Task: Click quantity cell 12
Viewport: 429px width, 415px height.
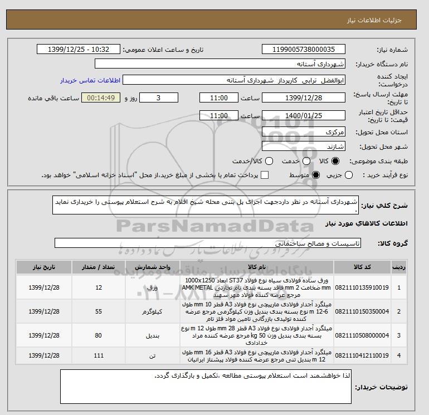Action: pos(99,287)
